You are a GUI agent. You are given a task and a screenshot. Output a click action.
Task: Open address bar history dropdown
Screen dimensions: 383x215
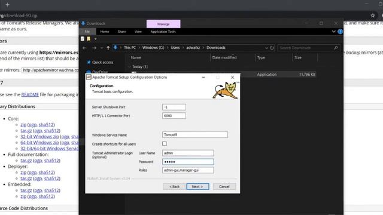coord(266,48)
